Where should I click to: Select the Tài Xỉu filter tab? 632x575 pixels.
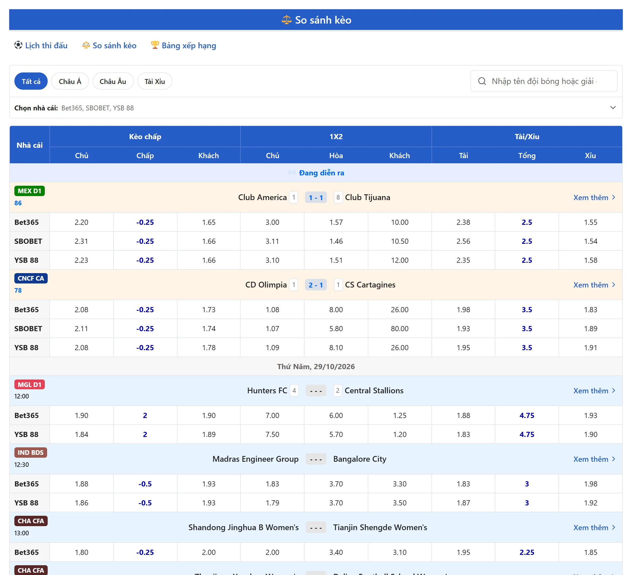(155, 81)
